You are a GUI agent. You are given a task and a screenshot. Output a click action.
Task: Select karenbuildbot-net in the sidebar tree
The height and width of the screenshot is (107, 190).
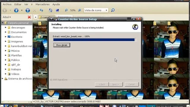coord(22,46)
